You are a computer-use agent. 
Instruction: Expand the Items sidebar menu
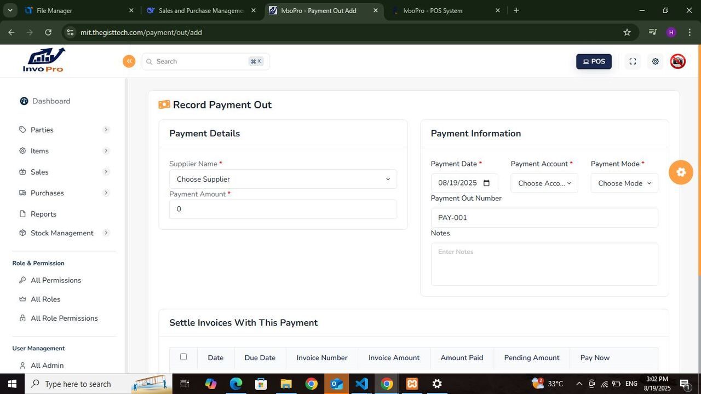tap(64, 151)
